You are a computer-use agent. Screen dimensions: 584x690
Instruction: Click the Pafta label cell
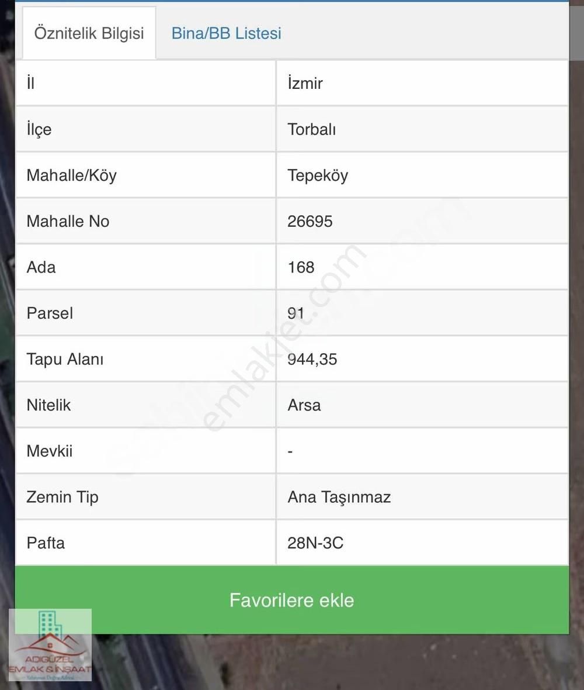click(x=145, y=543)
